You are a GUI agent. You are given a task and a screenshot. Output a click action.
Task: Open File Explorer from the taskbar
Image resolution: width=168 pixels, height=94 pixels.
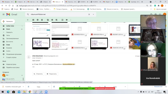[24, 92]
